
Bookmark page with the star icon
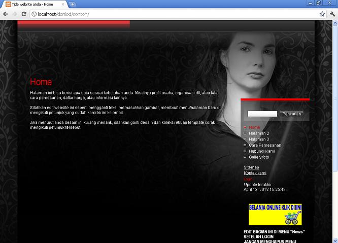(322, 14)
